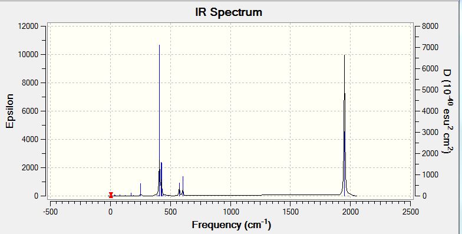Click the 2500 tick label on frequency axis

[410, 212]
